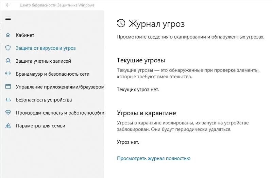Click the history clock icon by Журнал угроз

(x=121, y=23)
